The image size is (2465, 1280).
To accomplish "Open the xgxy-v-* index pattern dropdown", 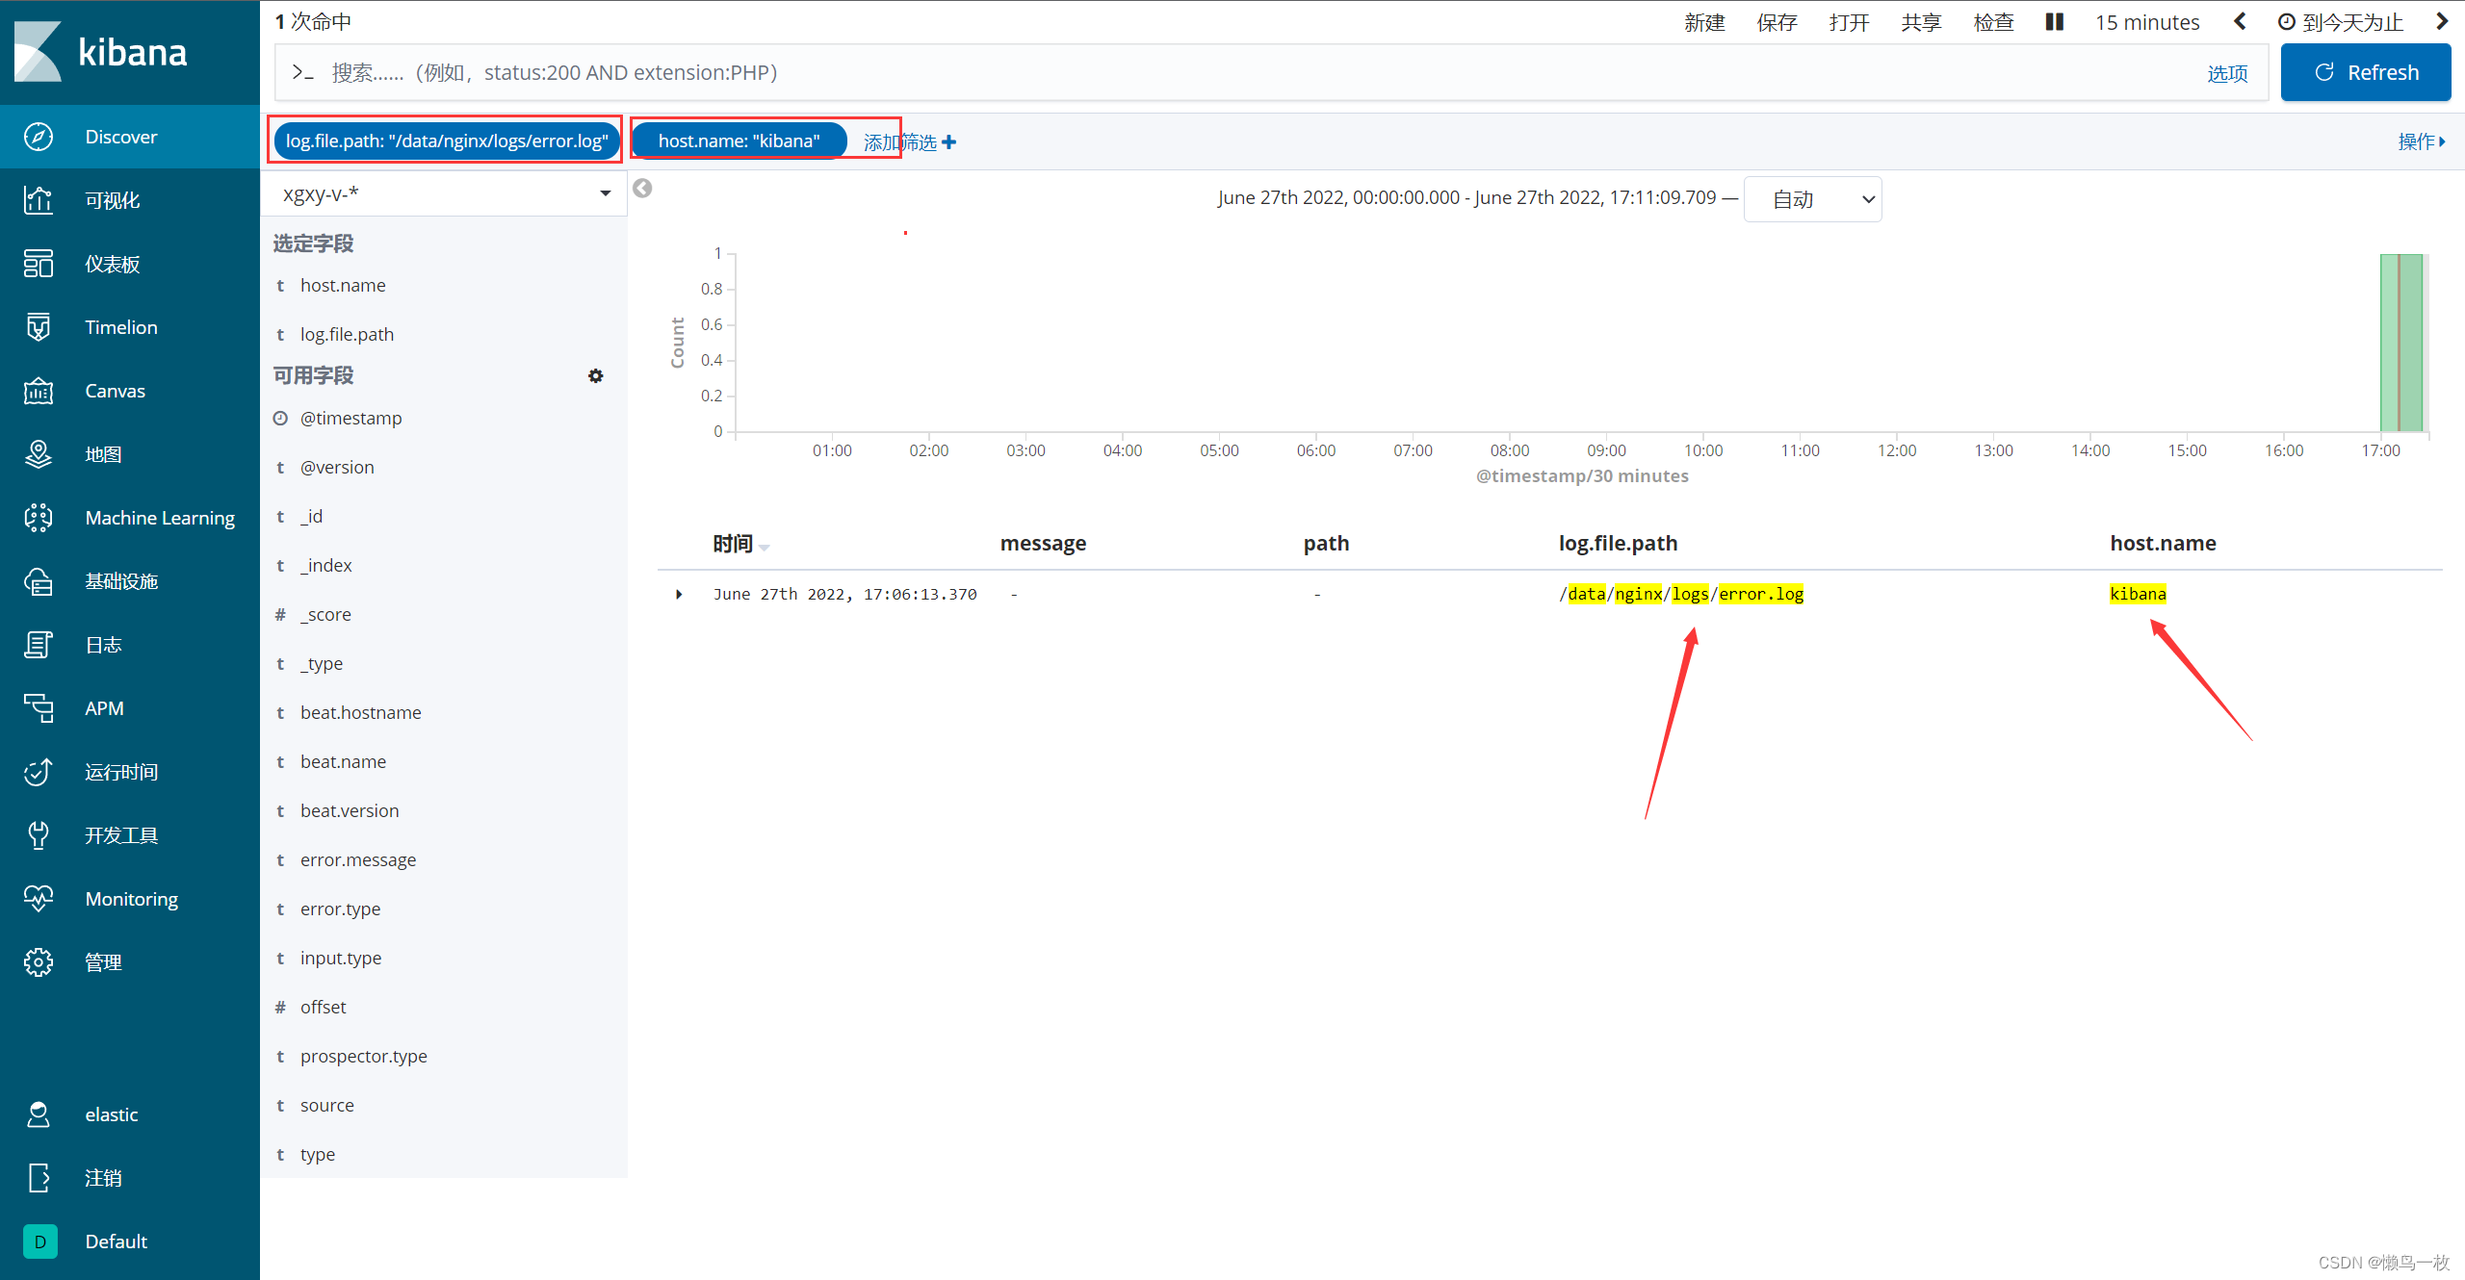I will coord(445,193).
